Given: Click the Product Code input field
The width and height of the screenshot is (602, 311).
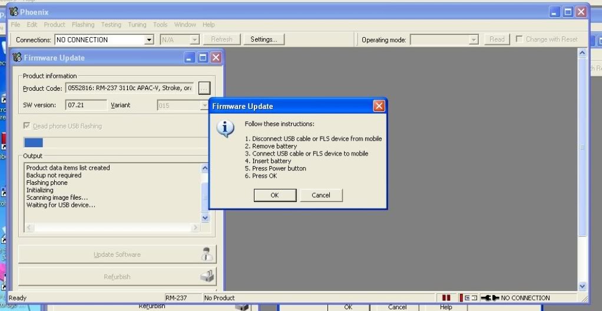Looking at the screenshot, I should 130,88.
